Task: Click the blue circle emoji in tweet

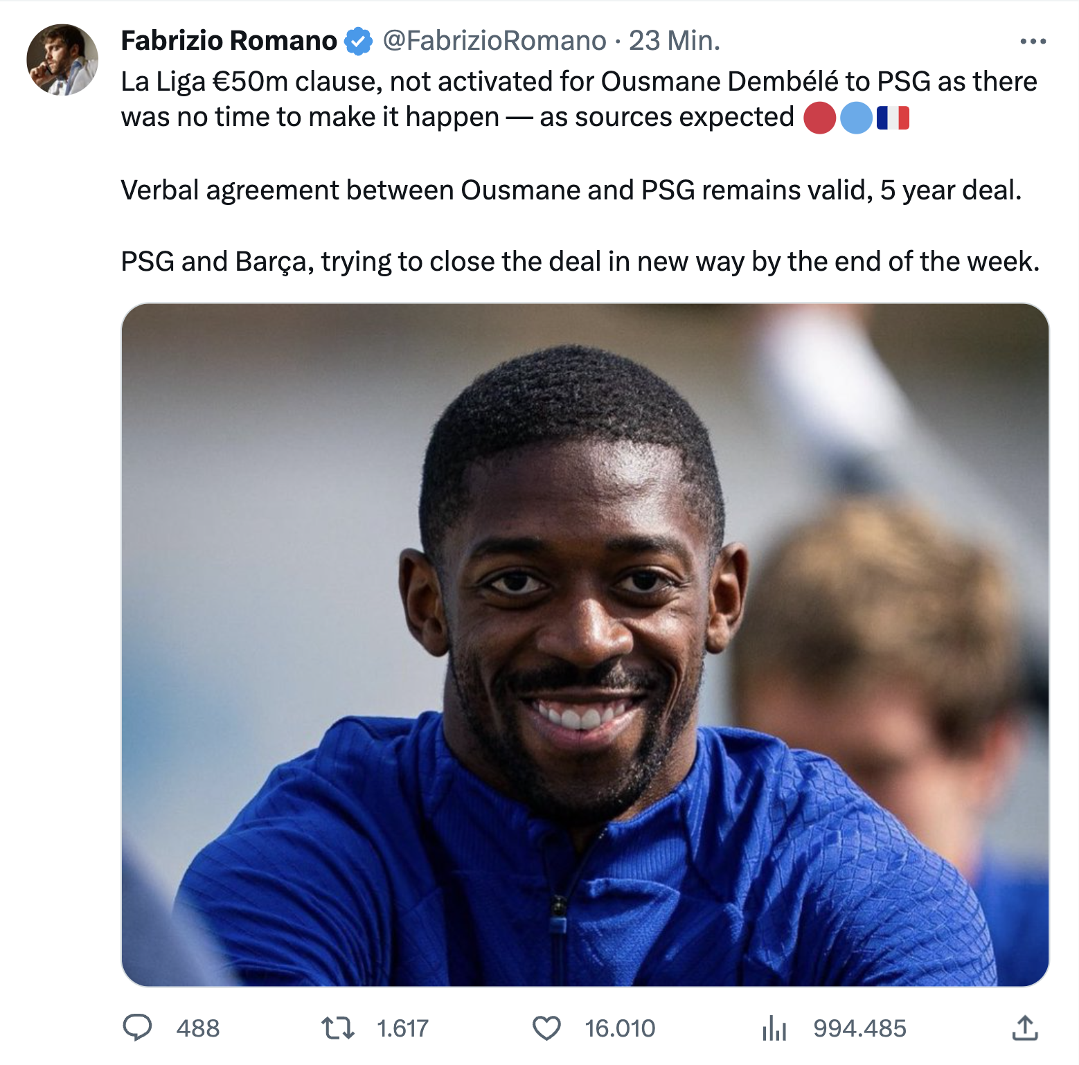Action: 856,118
